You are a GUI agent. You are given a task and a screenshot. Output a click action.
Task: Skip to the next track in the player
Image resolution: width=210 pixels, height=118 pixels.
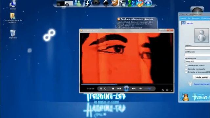[134, 88]
